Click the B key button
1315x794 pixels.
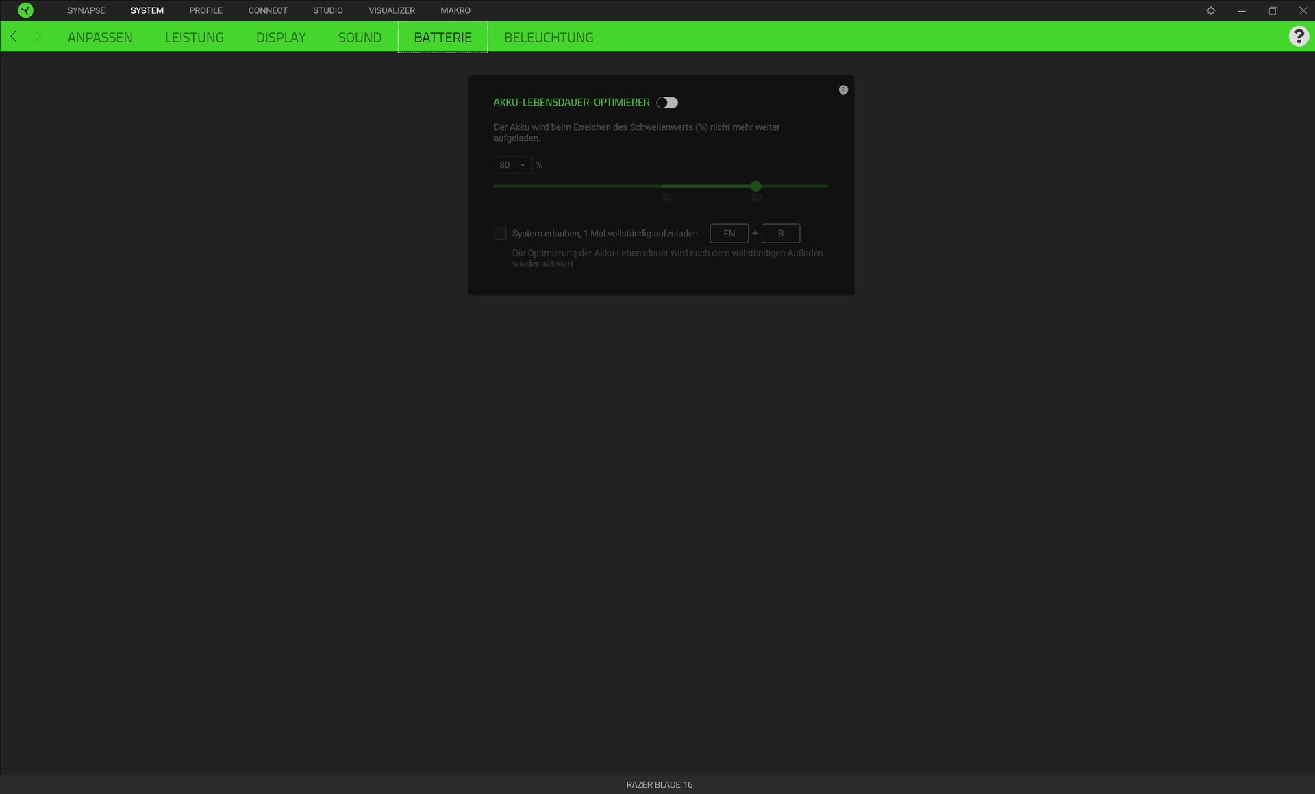[x=780, y=234]
